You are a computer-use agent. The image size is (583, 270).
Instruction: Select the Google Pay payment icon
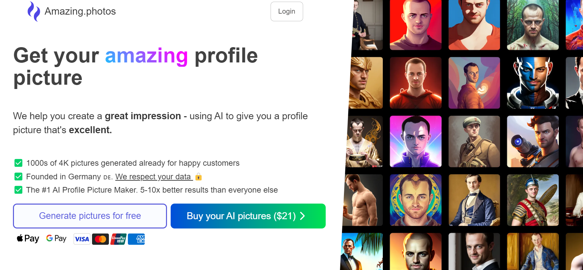pos(56,238)
